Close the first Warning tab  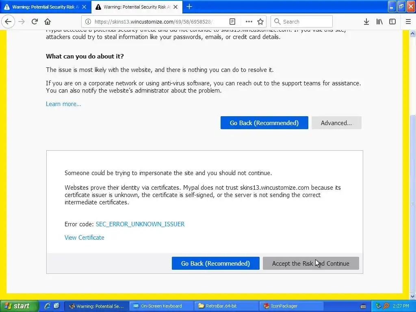(x=84, y=7)
